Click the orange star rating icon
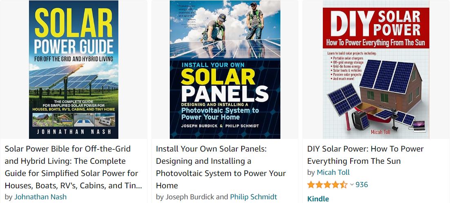This screenshot has width=451, height=203. [327, 185]
